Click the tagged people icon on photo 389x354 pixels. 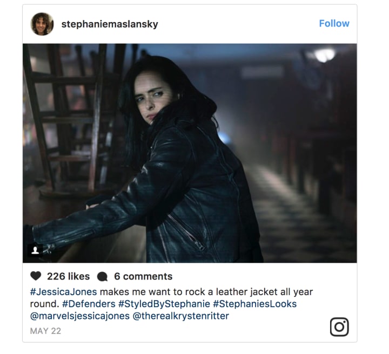click(35, 250)
